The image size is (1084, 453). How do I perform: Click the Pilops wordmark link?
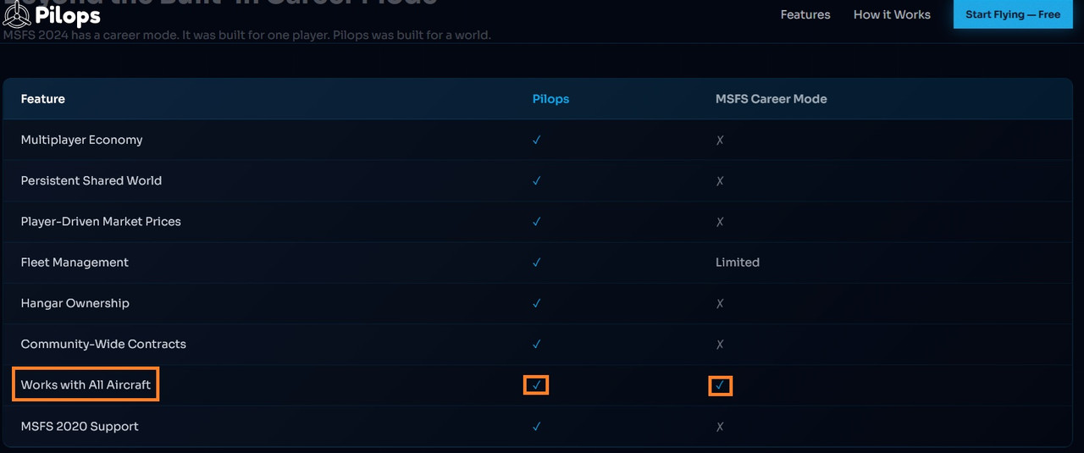(68, 15)
